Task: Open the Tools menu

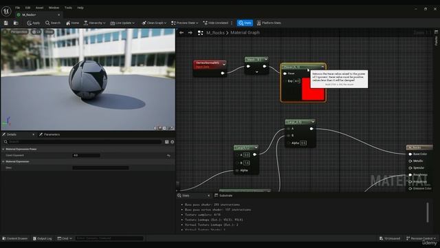Action: [x=68, y=8]
